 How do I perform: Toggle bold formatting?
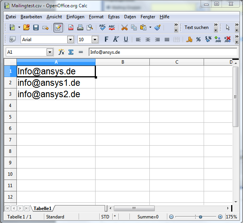point(106,39)
